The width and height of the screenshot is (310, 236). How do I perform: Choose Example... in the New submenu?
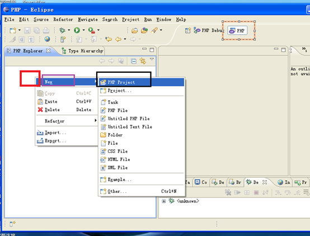[x=142, y=180]
